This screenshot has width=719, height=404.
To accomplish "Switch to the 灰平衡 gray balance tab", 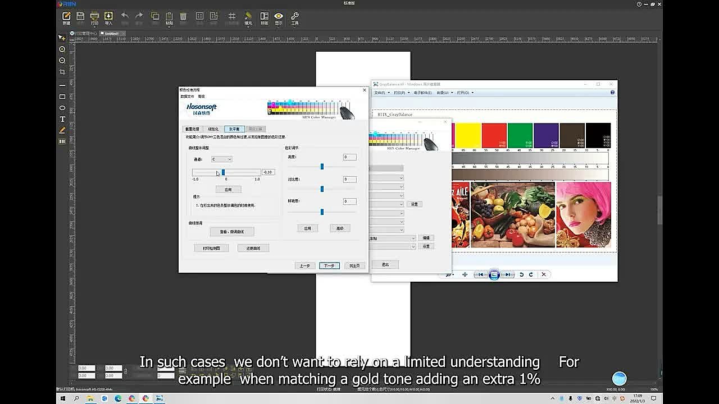I will [x=234, y=129].
